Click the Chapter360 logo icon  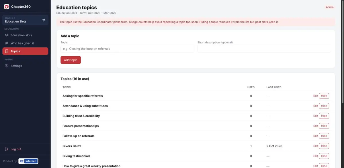tap(7, 7)
